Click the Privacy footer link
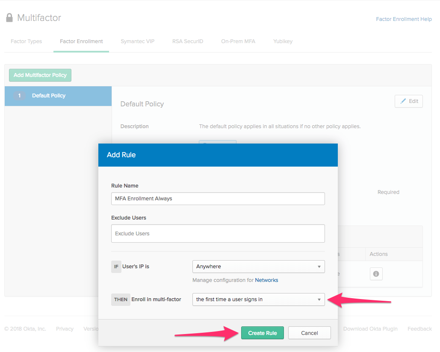The image size is (440, 352). pyautogui.click(x=65, y=329)
